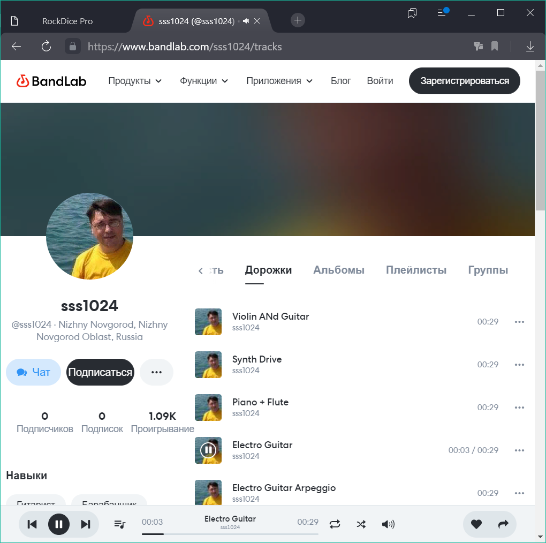546x543 pixels.
Task: Open the Electro Guitar title in the track list
Action: 262,445
